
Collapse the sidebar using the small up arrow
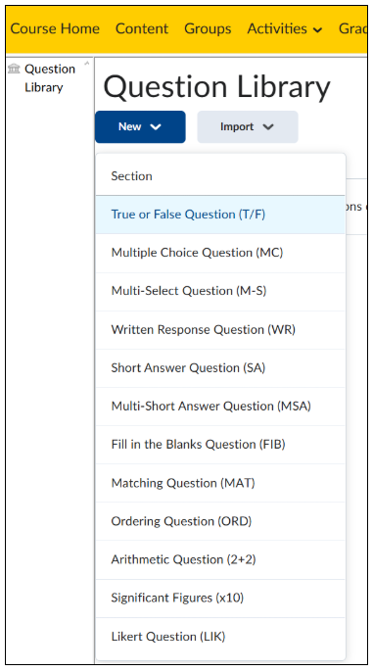click(x=87, y=64)
